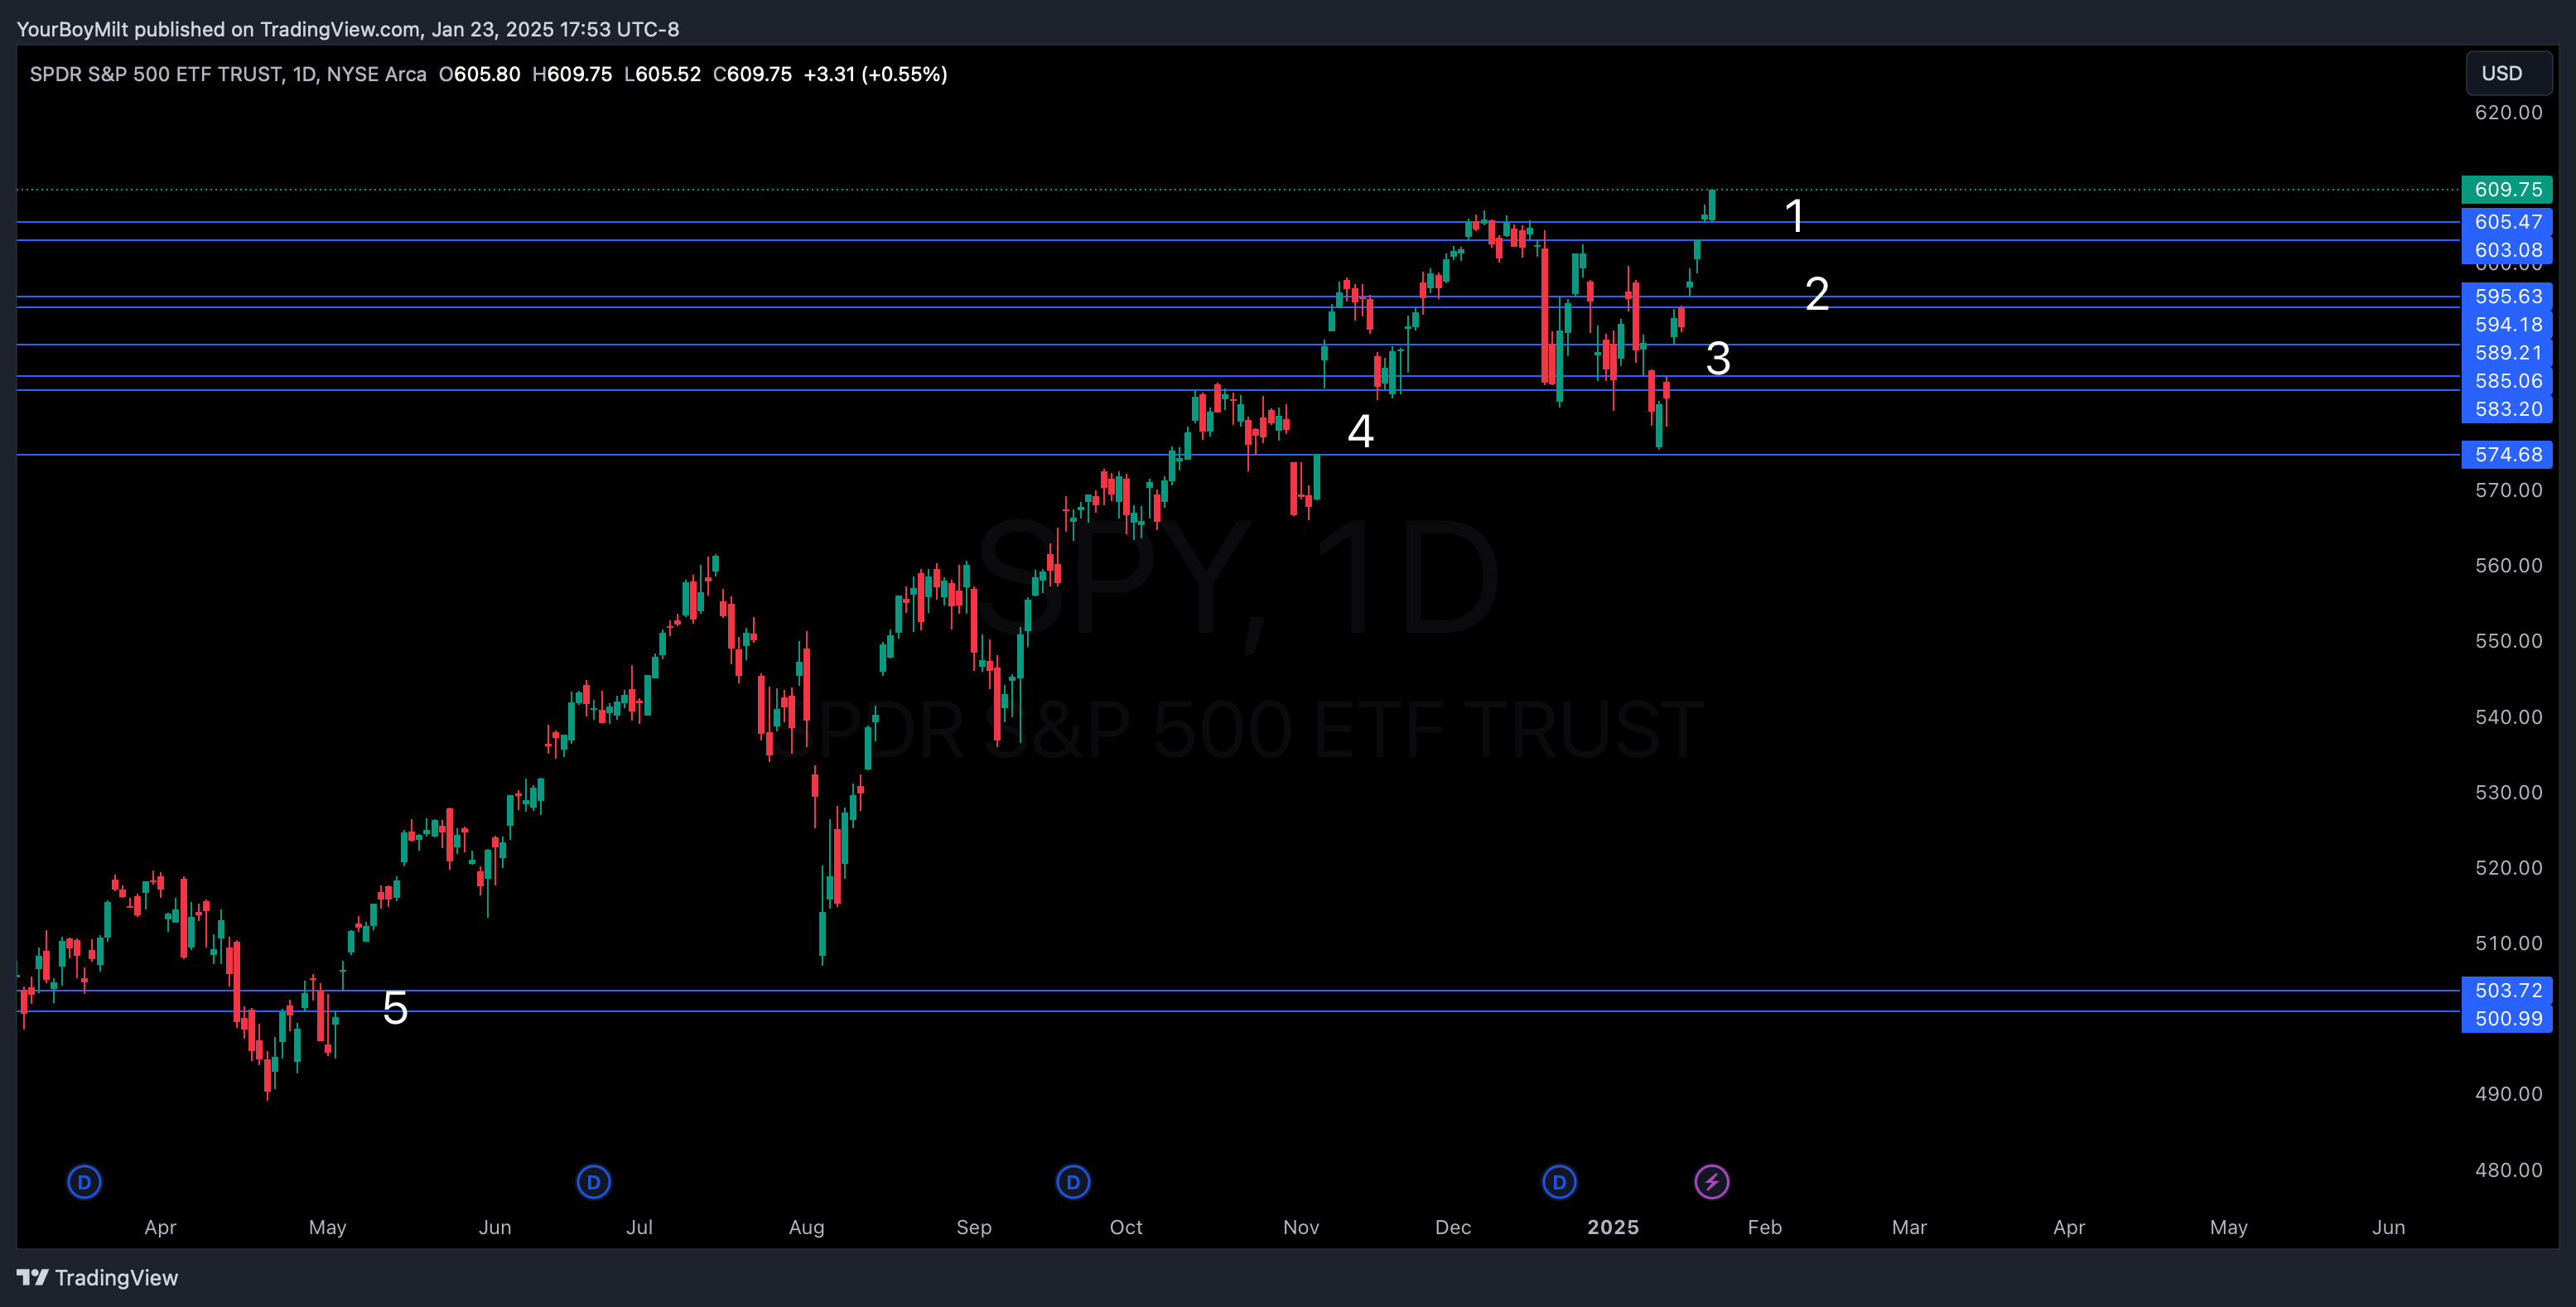The image size is (2576, 1307).
Task: Select the 605.47 horizontal line price label
Action: pyautogui.click(x=2507, y=222)
